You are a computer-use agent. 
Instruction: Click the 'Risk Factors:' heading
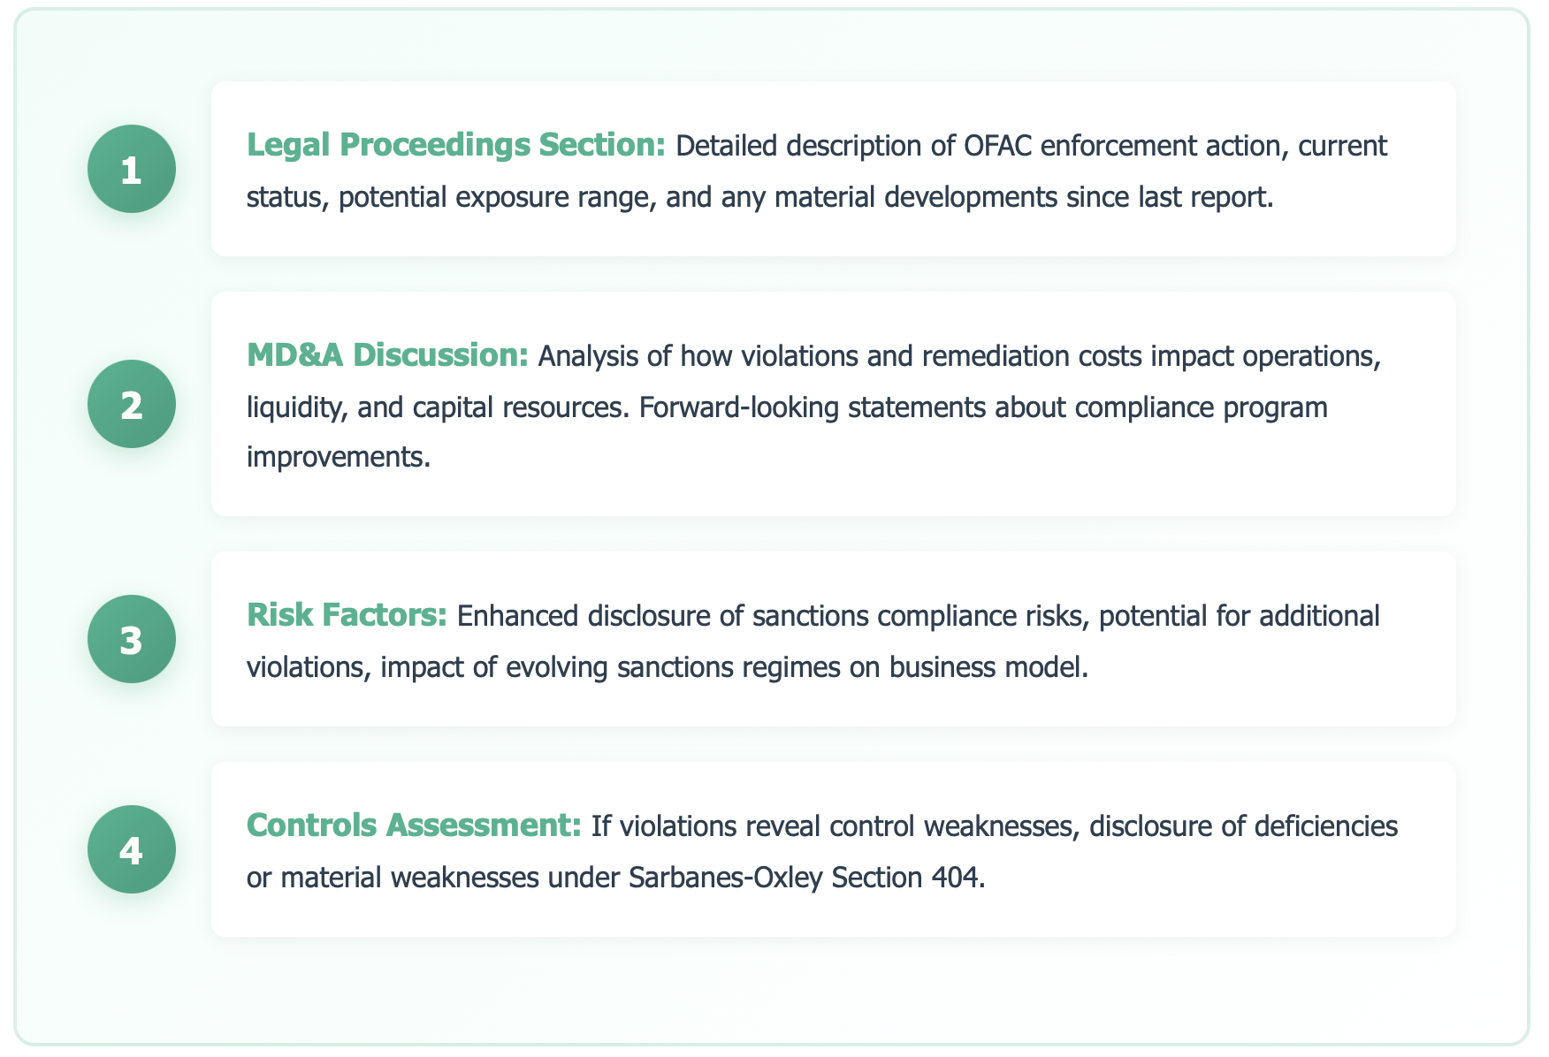tap(347, 615)
